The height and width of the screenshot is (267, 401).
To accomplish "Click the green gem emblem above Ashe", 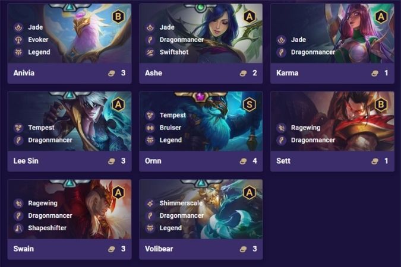I will (x=200, y=7).
